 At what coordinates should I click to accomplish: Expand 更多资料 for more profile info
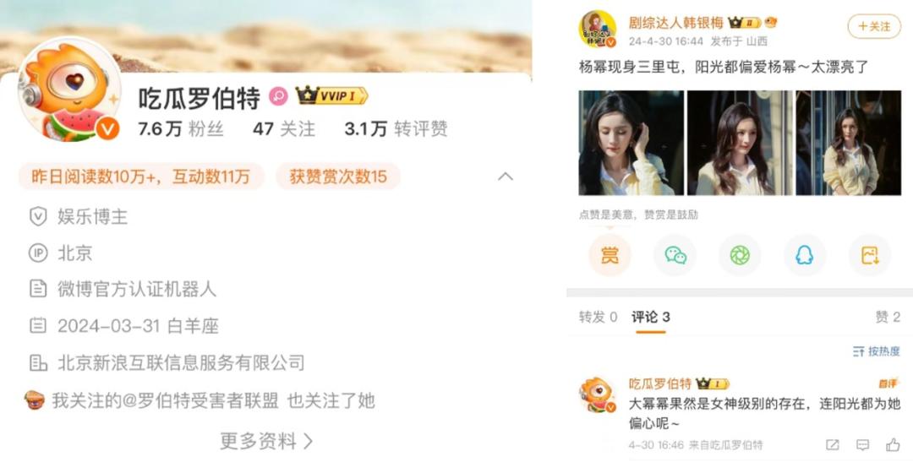point(266,441)
